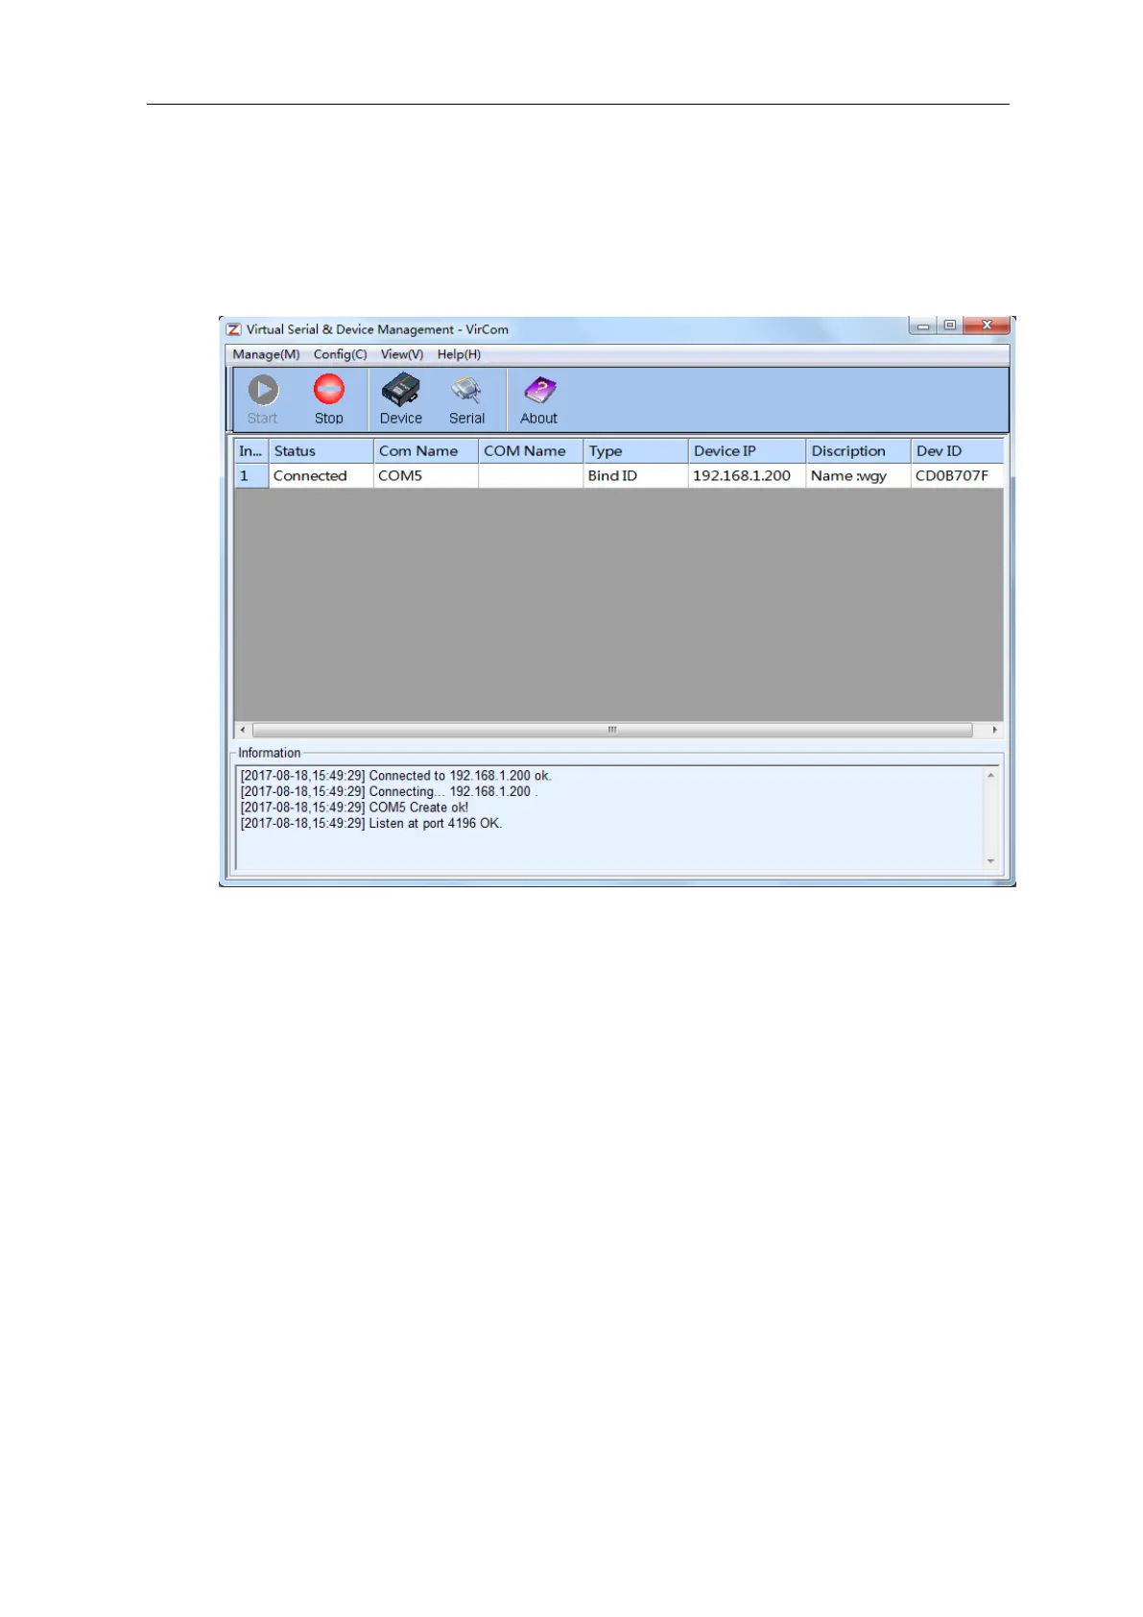
Task: Select the 192.168.1.200 device IP cell
Action: [x=747, y=475]
